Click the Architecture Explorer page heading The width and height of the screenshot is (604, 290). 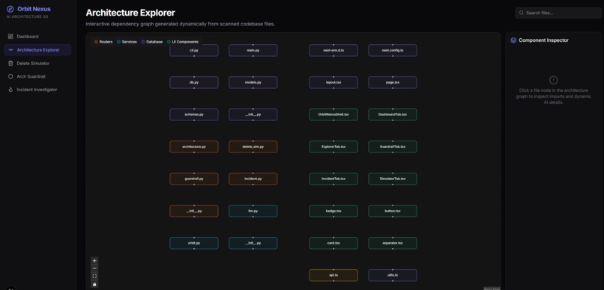(x=130, y=13)
